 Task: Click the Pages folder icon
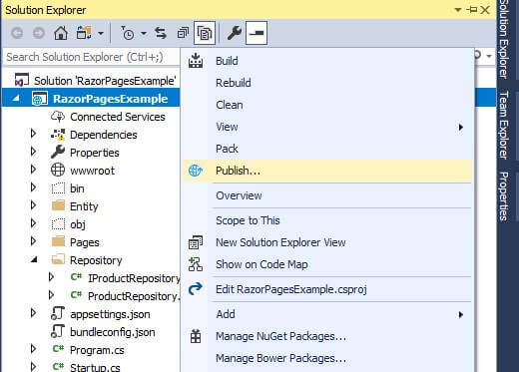[x=58, y=241]
